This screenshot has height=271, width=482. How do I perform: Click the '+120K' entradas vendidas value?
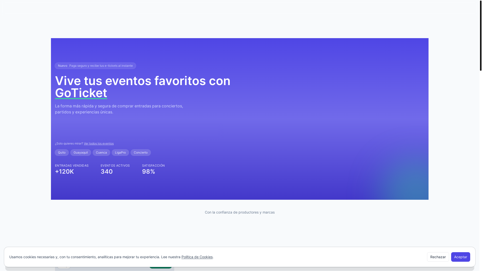tap(65, 172)
